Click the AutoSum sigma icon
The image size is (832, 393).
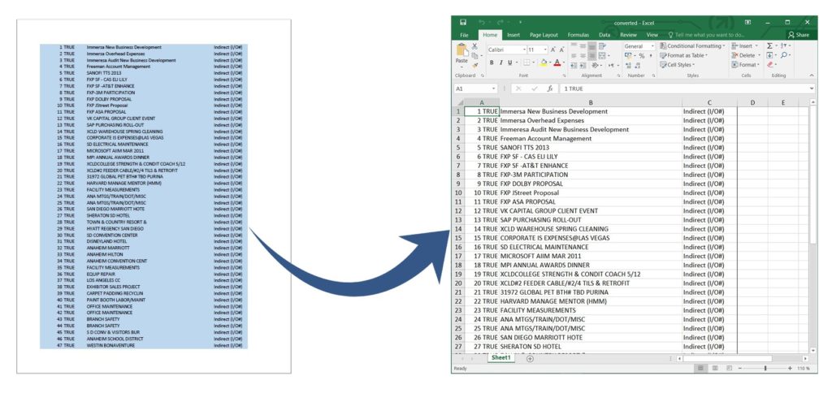[x=770, y=46]
